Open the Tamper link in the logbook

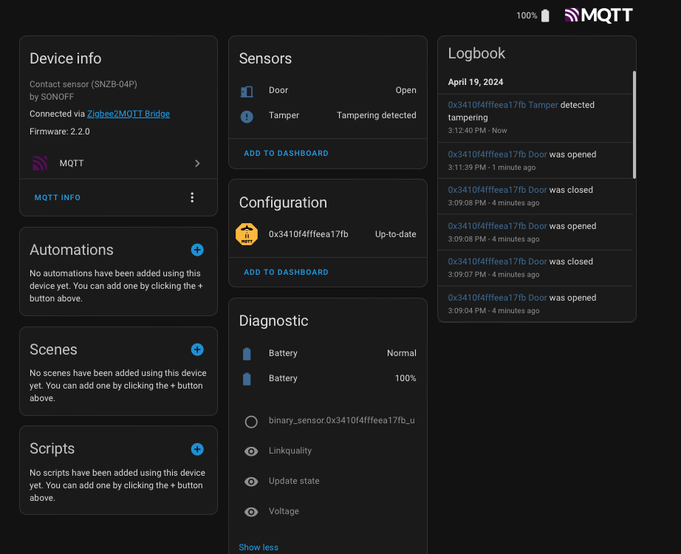point(503,105)
